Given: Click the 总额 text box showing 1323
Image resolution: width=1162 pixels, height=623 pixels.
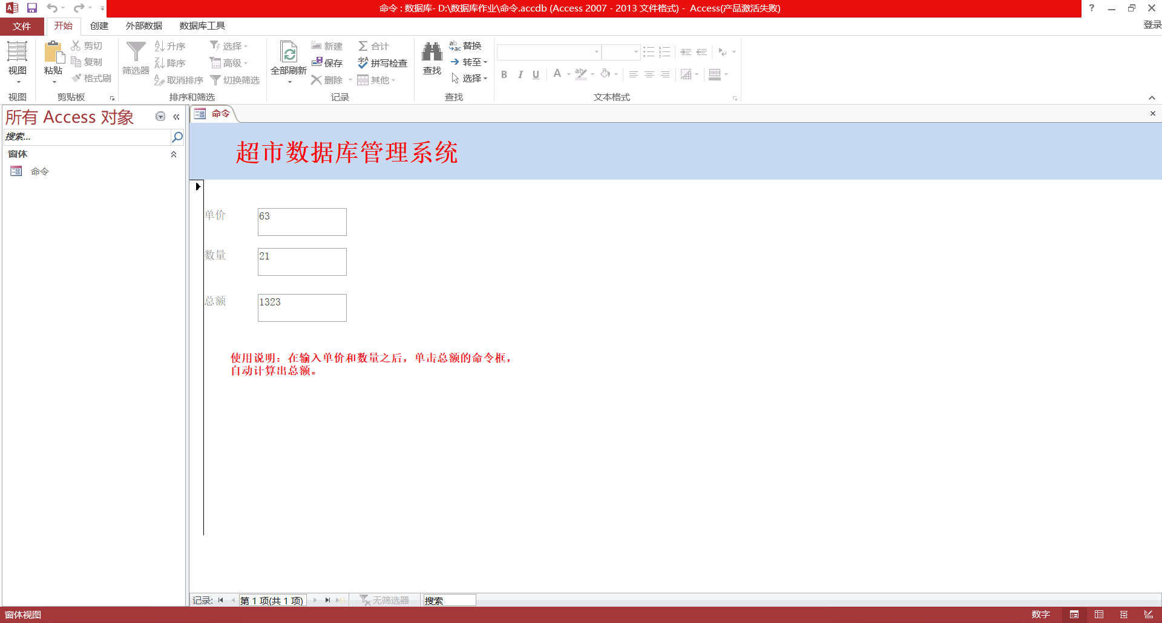Looking at the screenshot, I should 302,307.
